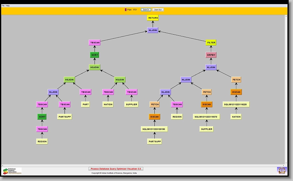Click the red Plan P21 color swatch

point(126,10)
